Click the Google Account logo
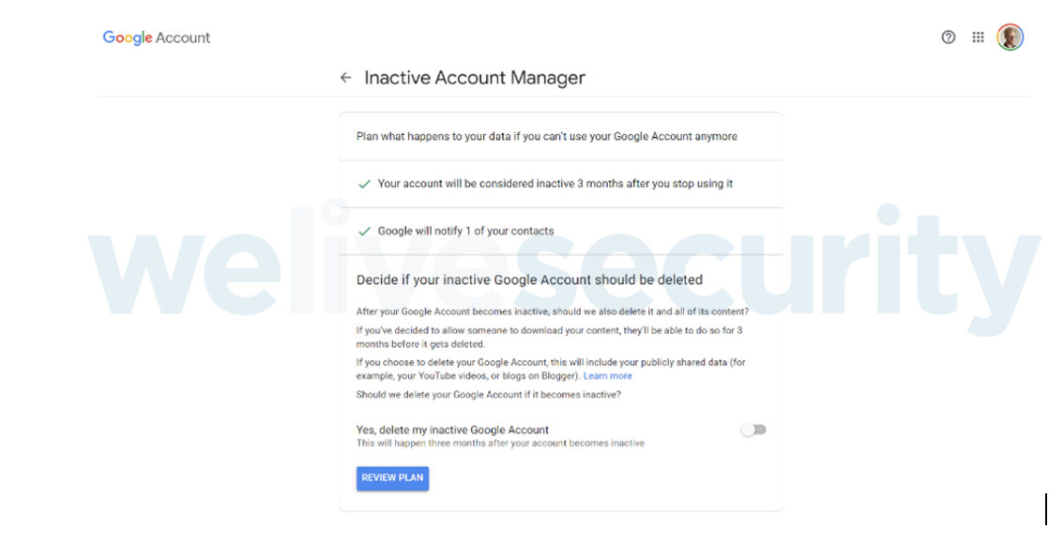1049x544 pixels. tap(157, 38)
